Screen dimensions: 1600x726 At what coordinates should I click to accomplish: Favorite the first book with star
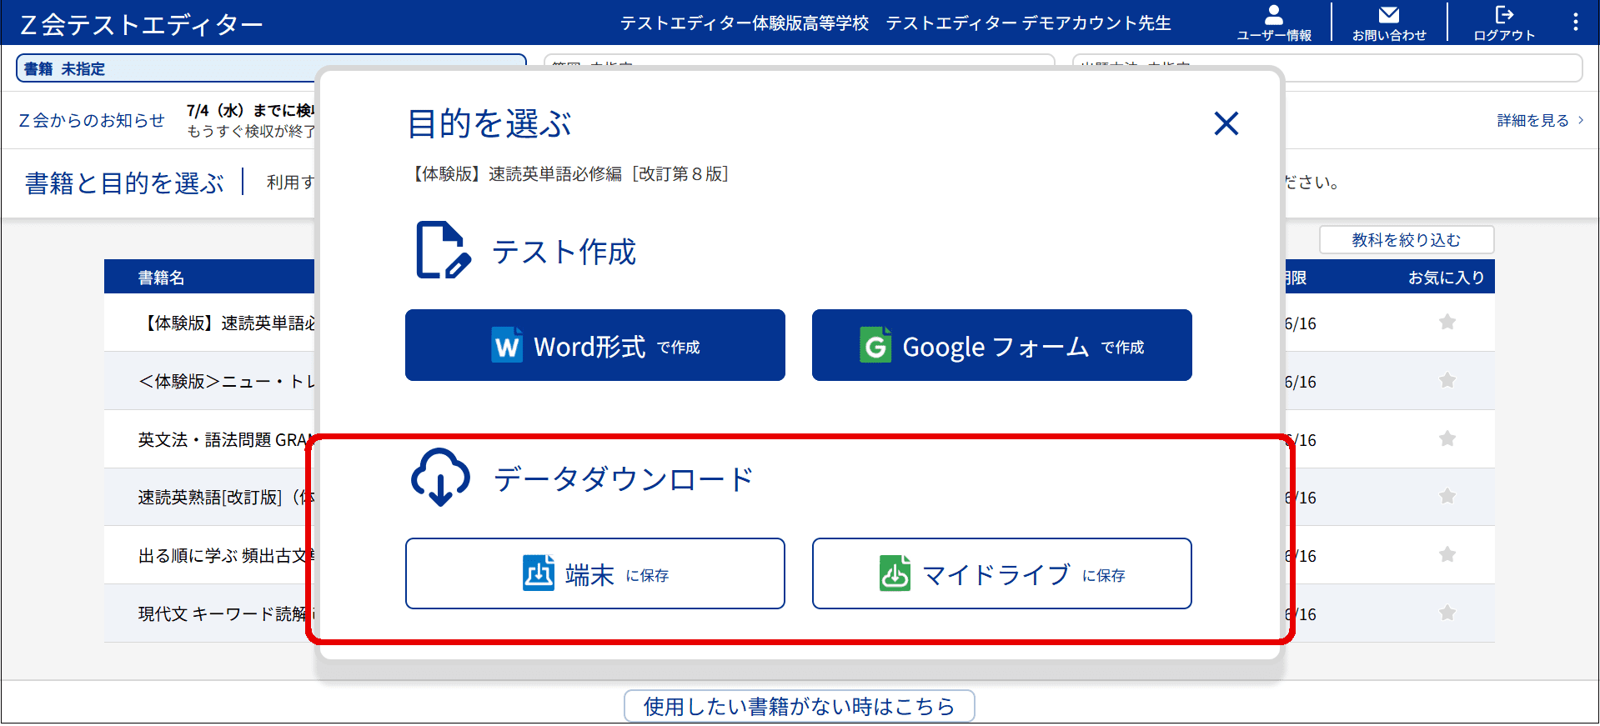tap(1447, 323)
